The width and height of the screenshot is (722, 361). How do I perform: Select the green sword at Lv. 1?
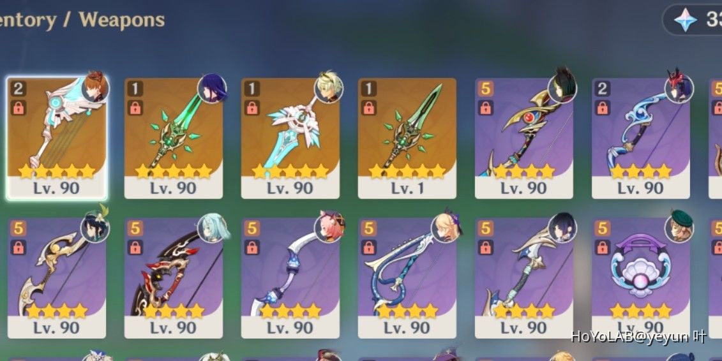407,138
